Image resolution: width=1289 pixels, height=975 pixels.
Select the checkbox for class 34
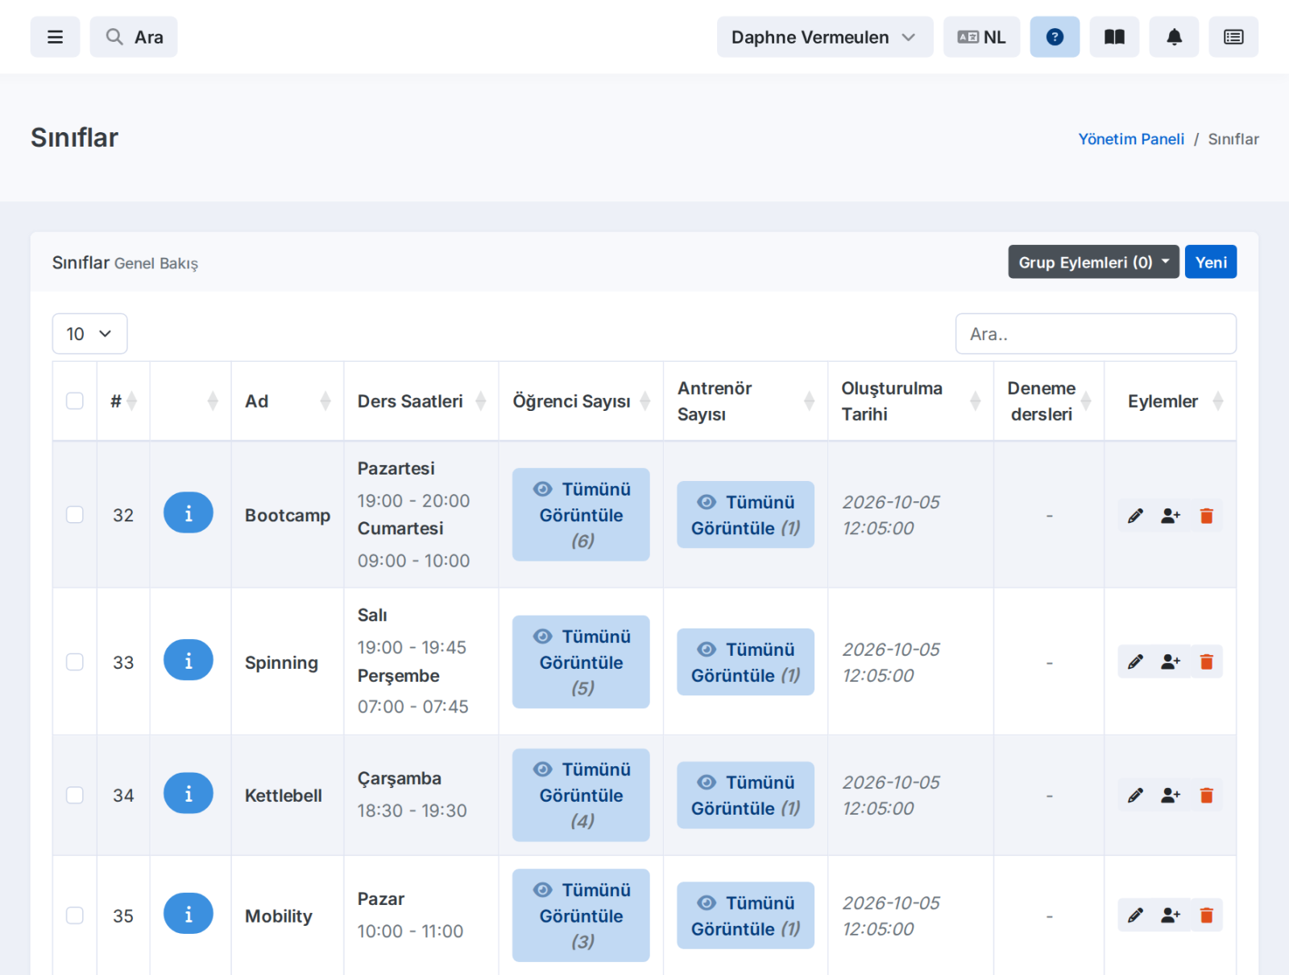(x=75, y=795)
